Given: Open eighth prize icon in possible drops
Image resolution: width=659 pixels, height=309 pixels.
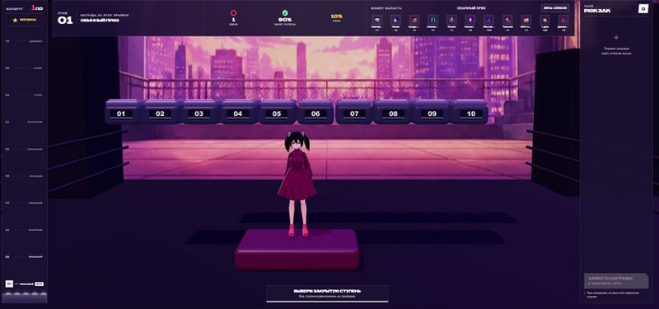Looking at the screenshot, I should (507, 20).
